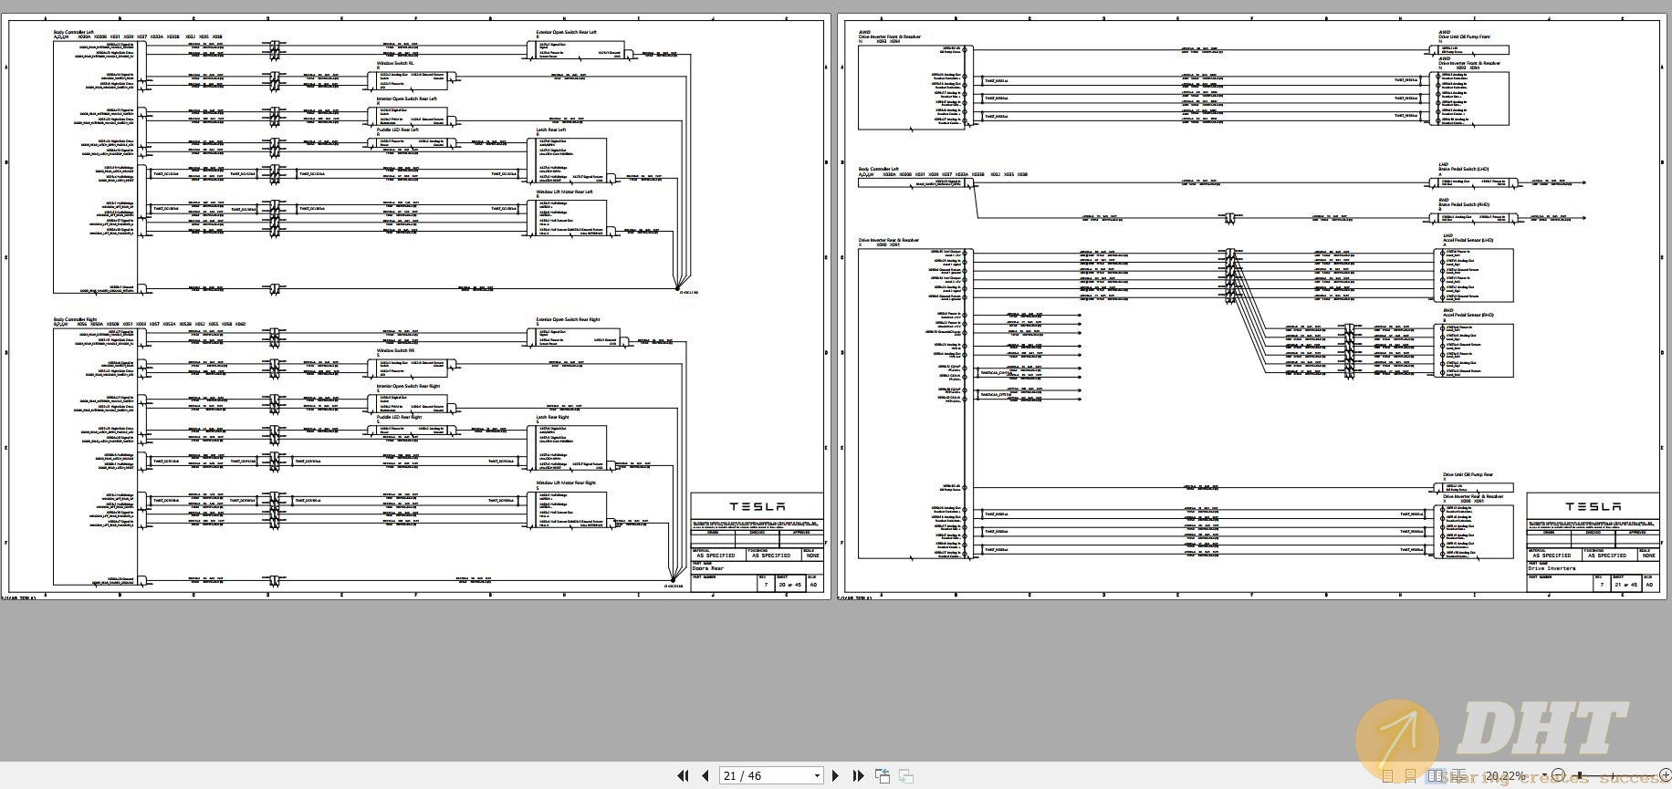Click the Brake Pedal Switch (LHD) label
Screen dimensions: 1672x789
pos(1464,169)
